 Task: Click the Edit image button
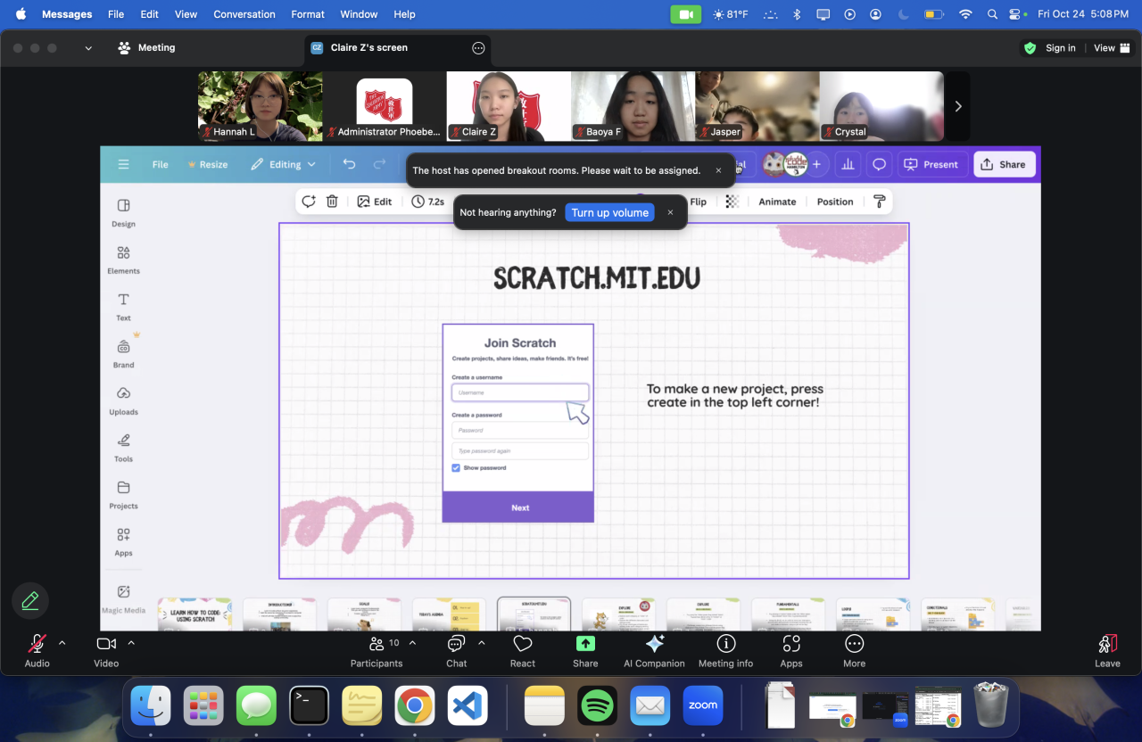(375, 202)
